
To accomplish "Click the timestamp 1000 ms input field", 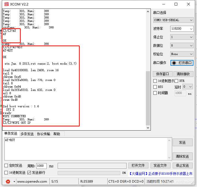I will click(180, 93).
